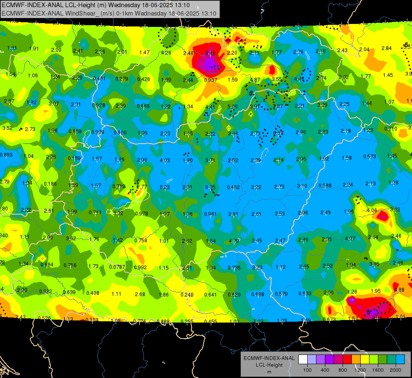The image size is (412, 378).
Task: Click wind shear value 3.53
Action: pos(279,214)
